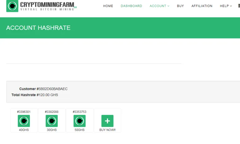
Task: Select miner ID #3396301 text
Action: pyautogui.click(x=24, y=112)
